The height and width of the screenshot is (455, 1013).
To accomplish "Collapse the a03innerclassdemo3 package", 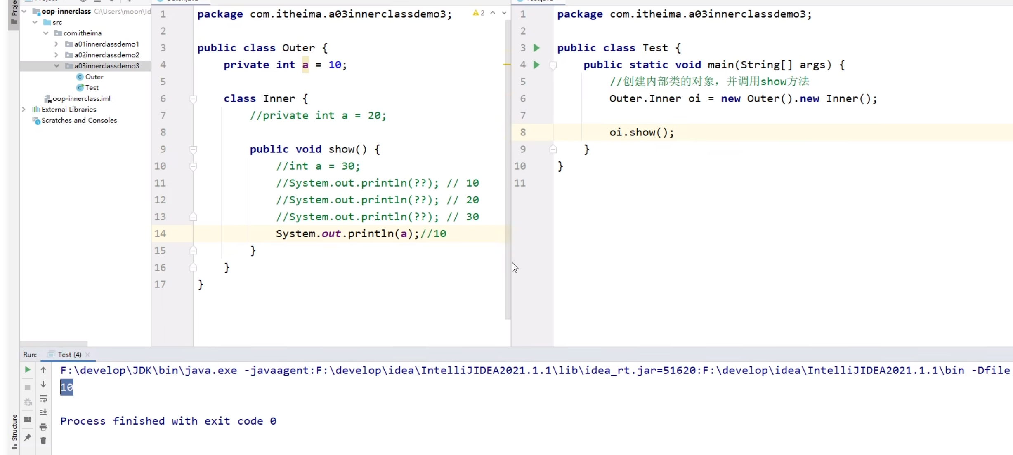I will coord(57,65).
